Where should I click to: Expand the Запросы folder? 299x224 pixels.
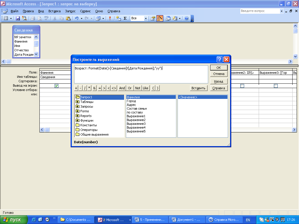[77, 106]
